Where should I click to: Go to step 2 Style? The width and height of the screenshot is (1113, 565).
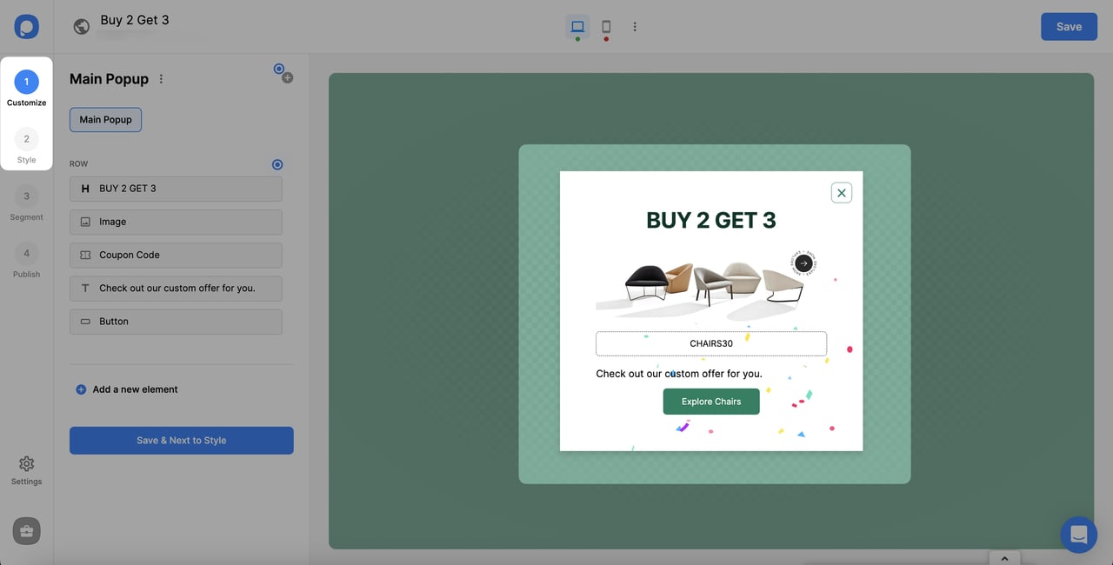(x=26, y=146)
